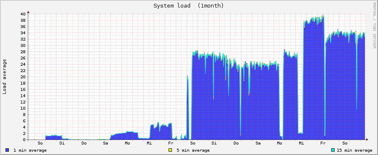Click the y-axis value 10
The width and height of the screenshot is (378, 155).
click(23, 108)
